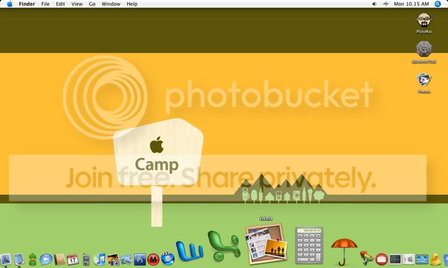
Task: Open The Weather Channel dock icon
Action: pos(422,260)
